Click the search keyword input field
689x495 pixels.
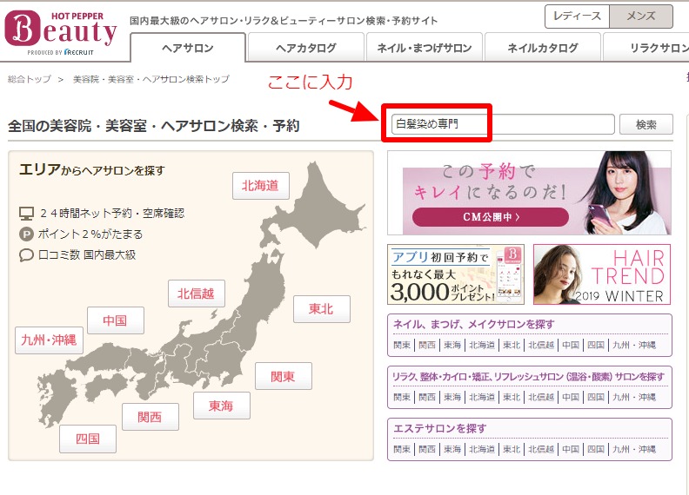tap(503, 124)
